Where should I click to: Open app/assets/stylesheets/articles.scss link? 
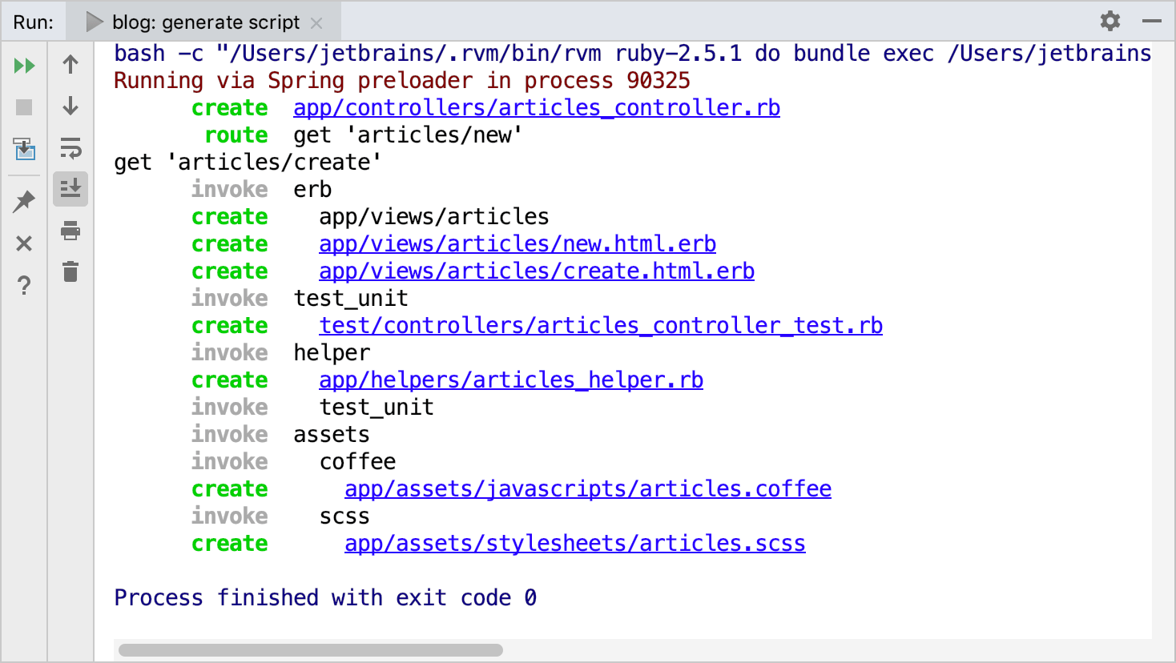click(574, 543)
